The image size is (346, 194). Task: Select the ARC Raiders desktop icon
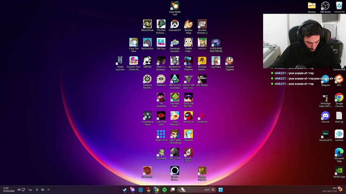202,81
